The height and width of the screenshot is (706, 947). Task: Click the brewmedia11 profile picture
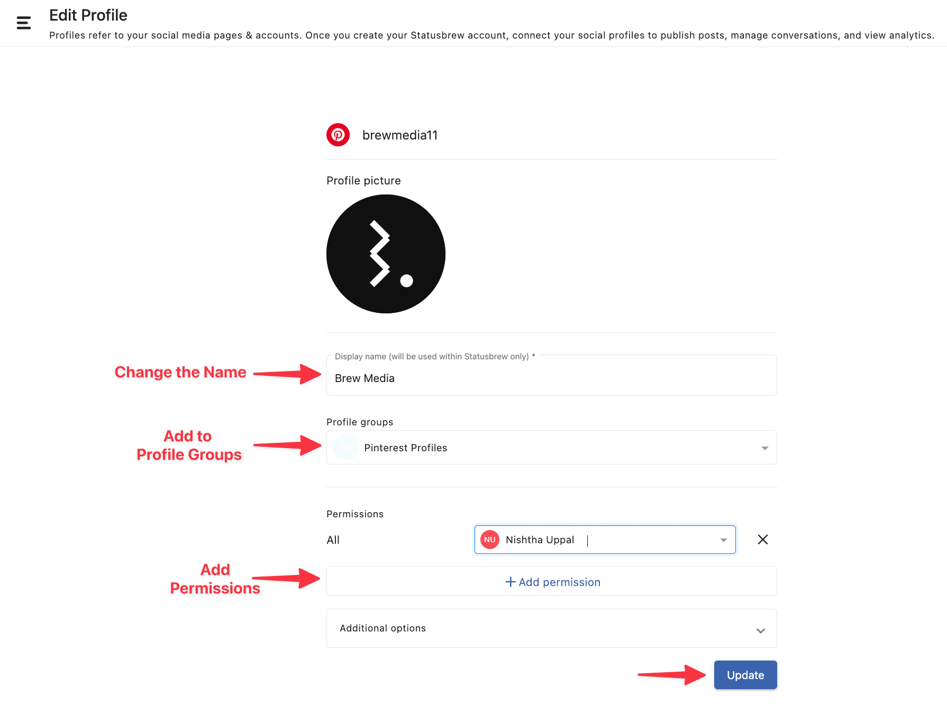(x=386, y=254)
